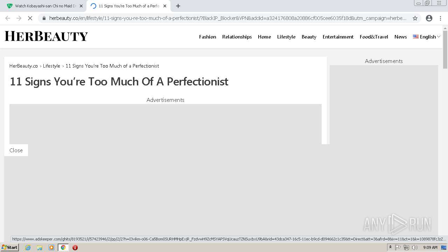Open a new browser tab
448x252 pixels.
(178, 6)
